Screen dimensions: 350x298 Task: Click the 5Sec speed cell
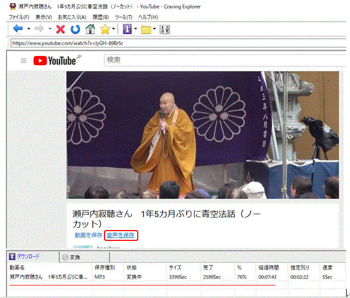pyautogui.click(x=327, y=277)
